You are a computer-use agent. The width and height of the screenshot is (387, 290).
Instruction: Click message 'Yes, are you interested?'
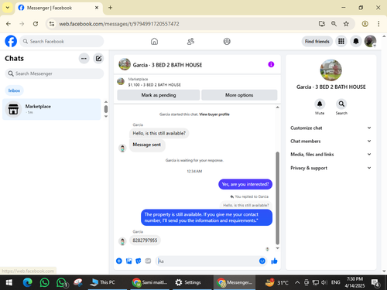pyautogui.click(x=245, y=184)
